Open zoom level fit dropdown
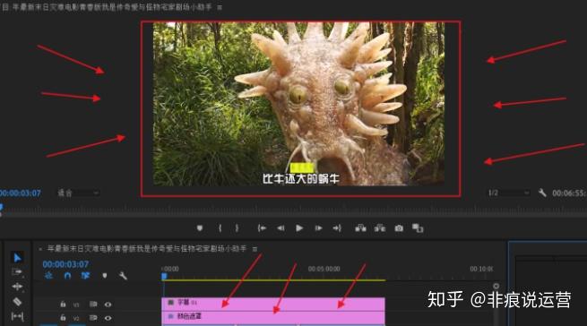 [78, 193]
